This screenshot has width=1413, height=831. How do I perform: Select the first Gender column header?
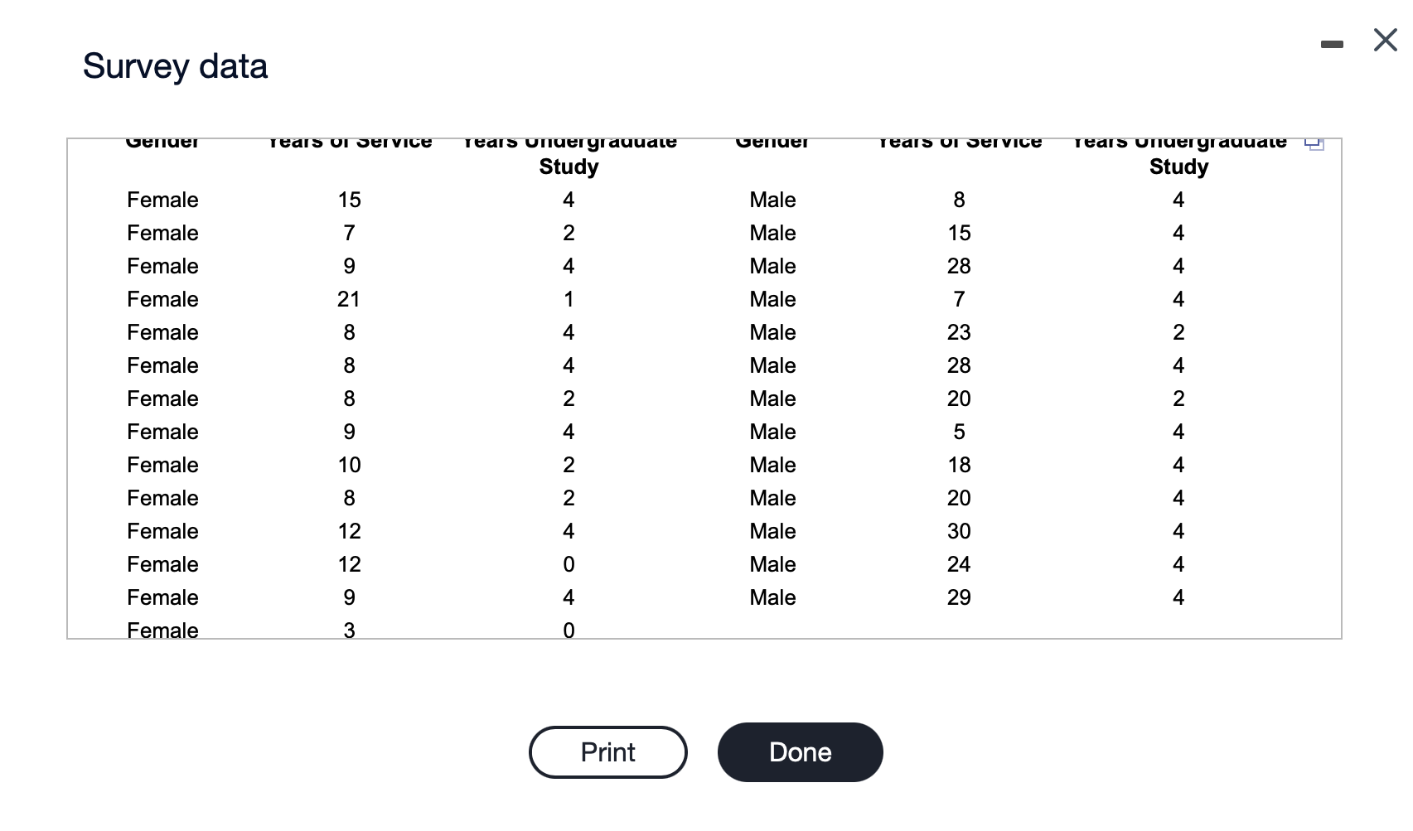(162, 141)
